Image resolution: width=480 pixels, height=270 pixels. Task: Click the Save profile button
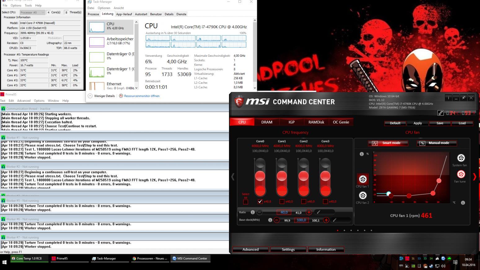click(440, 123)
